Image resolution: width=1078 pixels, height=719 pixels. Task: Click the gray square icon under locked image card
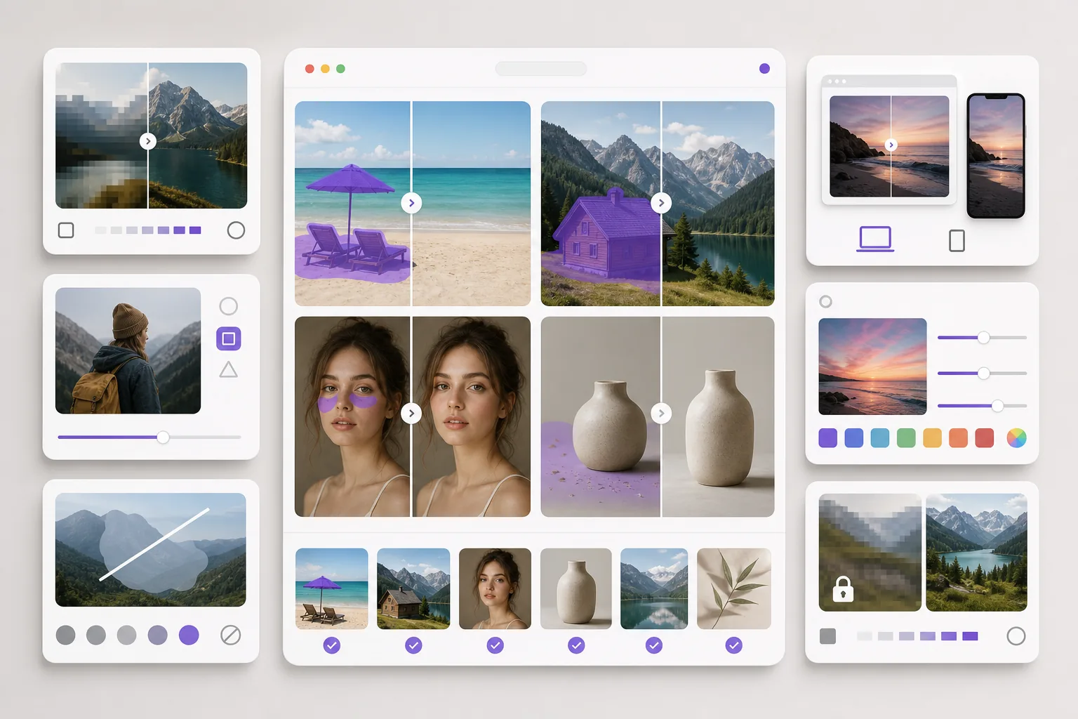point(828,636)
